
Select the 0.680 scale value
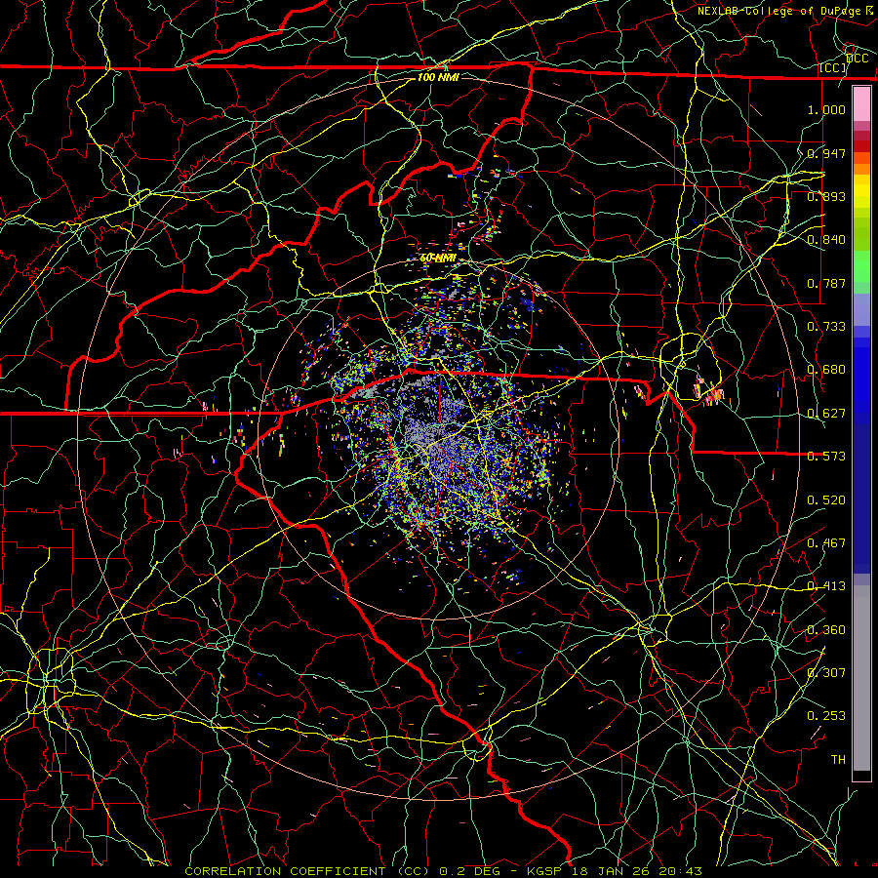pos(826,370)
